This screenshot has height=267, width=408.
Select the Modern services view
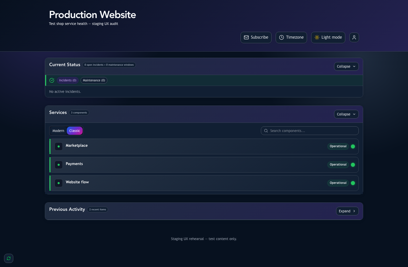pos(58,131)
